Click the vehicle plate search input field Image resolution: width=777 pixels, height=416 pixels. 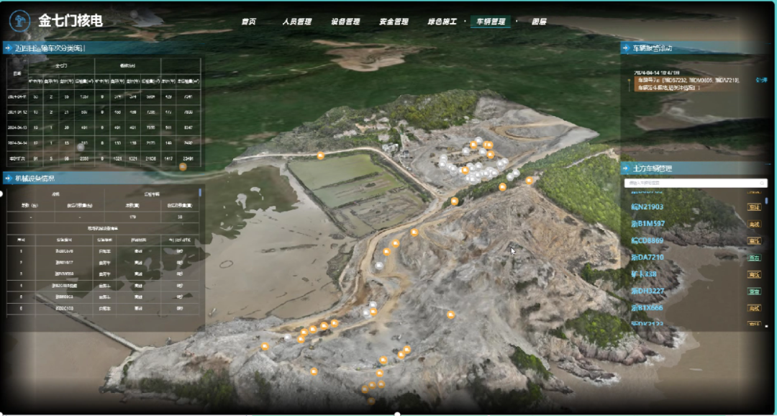(x=694, y=184)
